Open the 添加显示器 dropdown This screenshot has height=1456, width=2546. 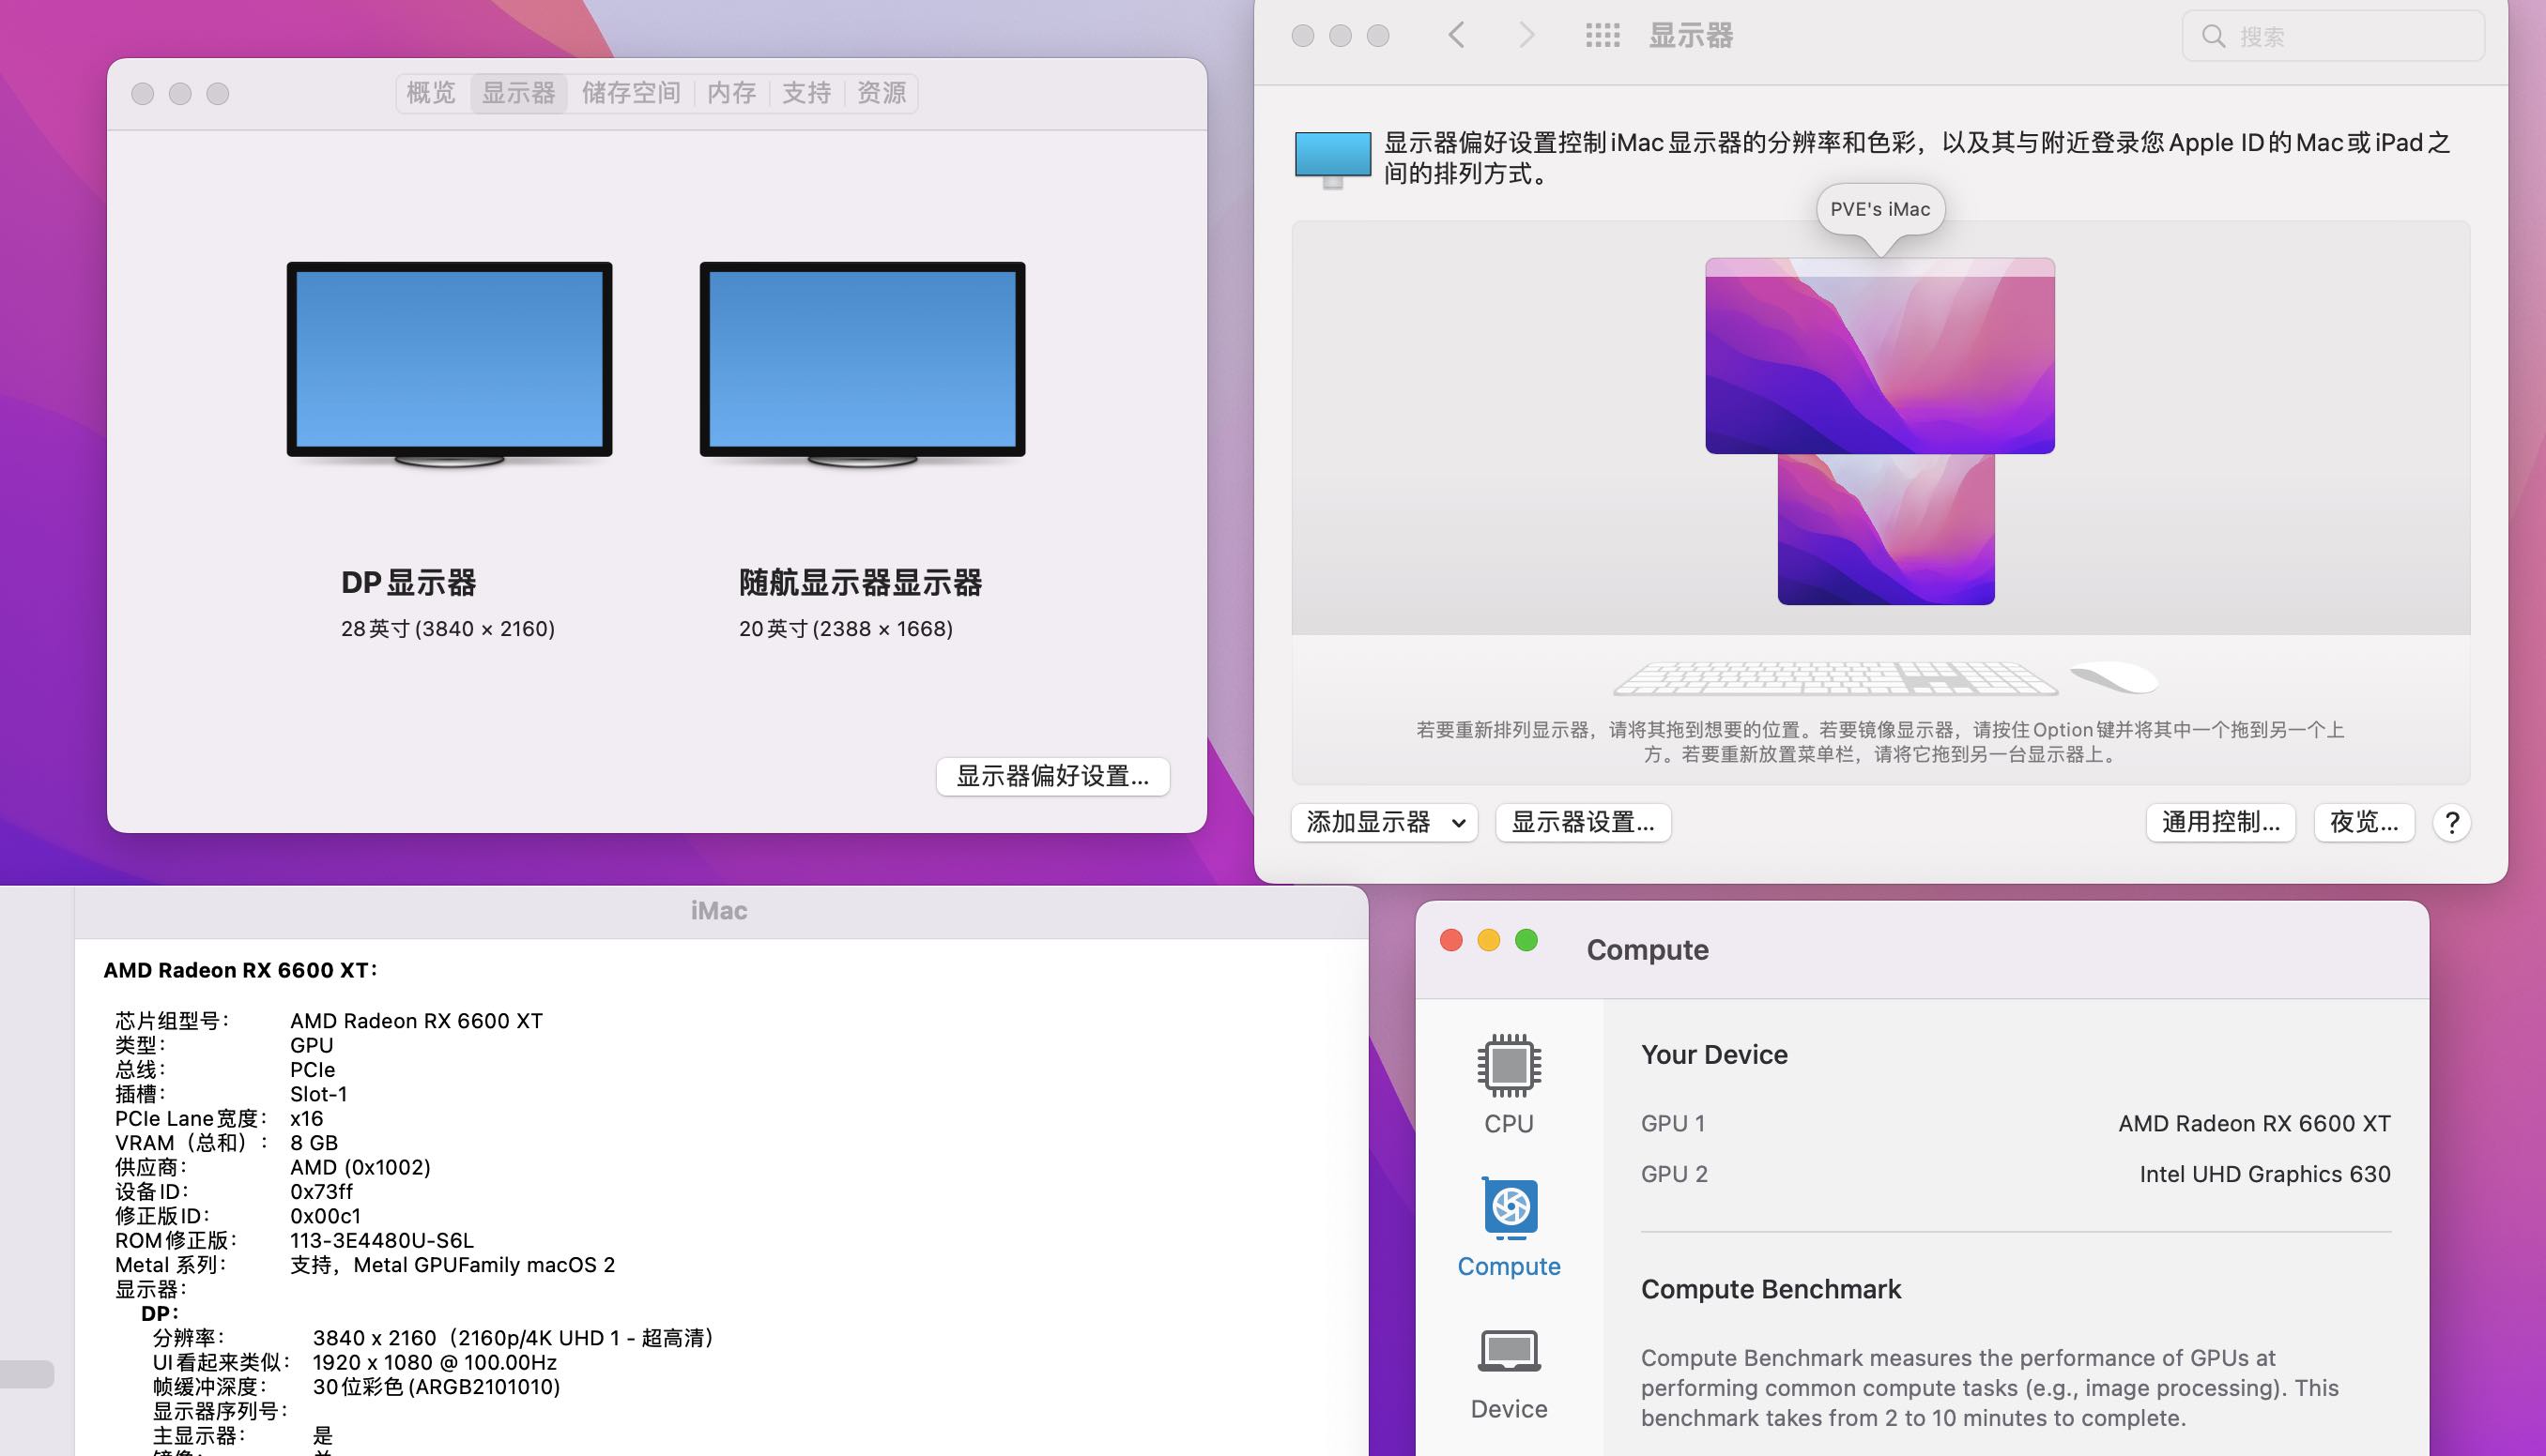coord(1385,823)
